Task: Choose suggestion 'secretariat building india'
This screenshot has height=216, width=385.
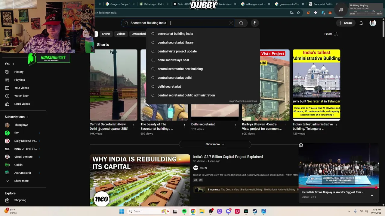Action: point(203,34)
